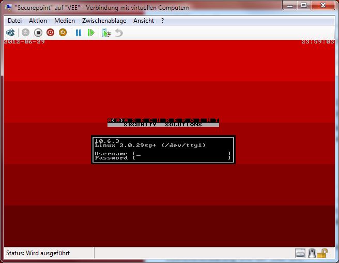Expand the Zwischenablage menu
Image resolution: width=339 pixels, height=263 pixels.
[x=104, y=21]
